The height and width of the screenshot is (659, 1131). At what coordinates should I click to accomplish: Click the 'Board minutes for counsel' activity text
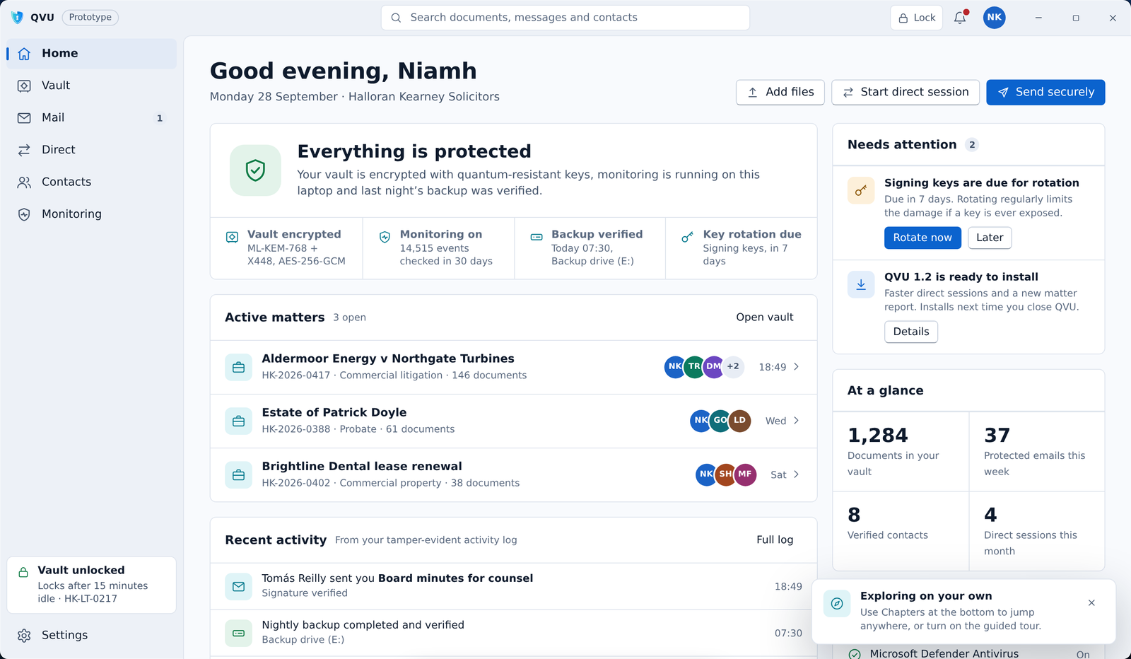coord(456,578)
